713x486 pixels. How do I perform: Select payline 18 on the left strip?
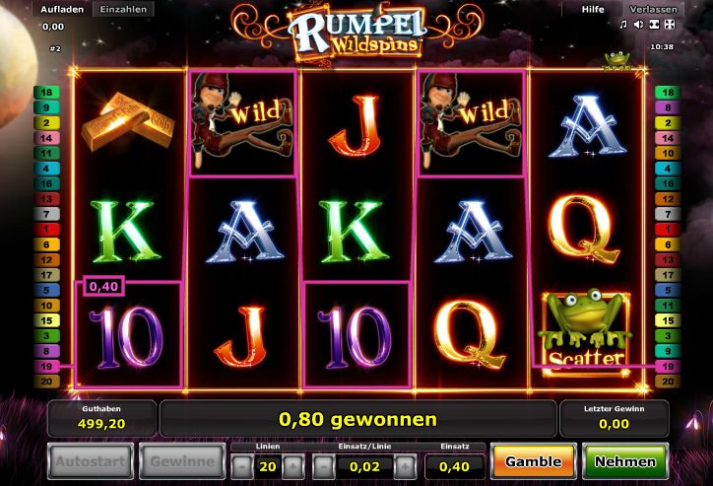coord(46,93)
